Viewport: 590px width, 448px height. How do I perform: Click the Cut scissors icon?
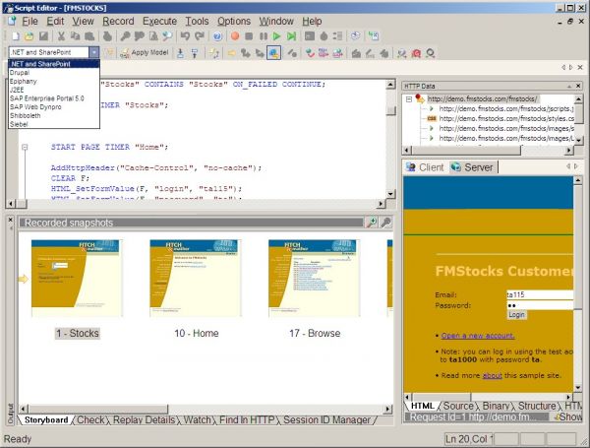click(x=62, y=35)
